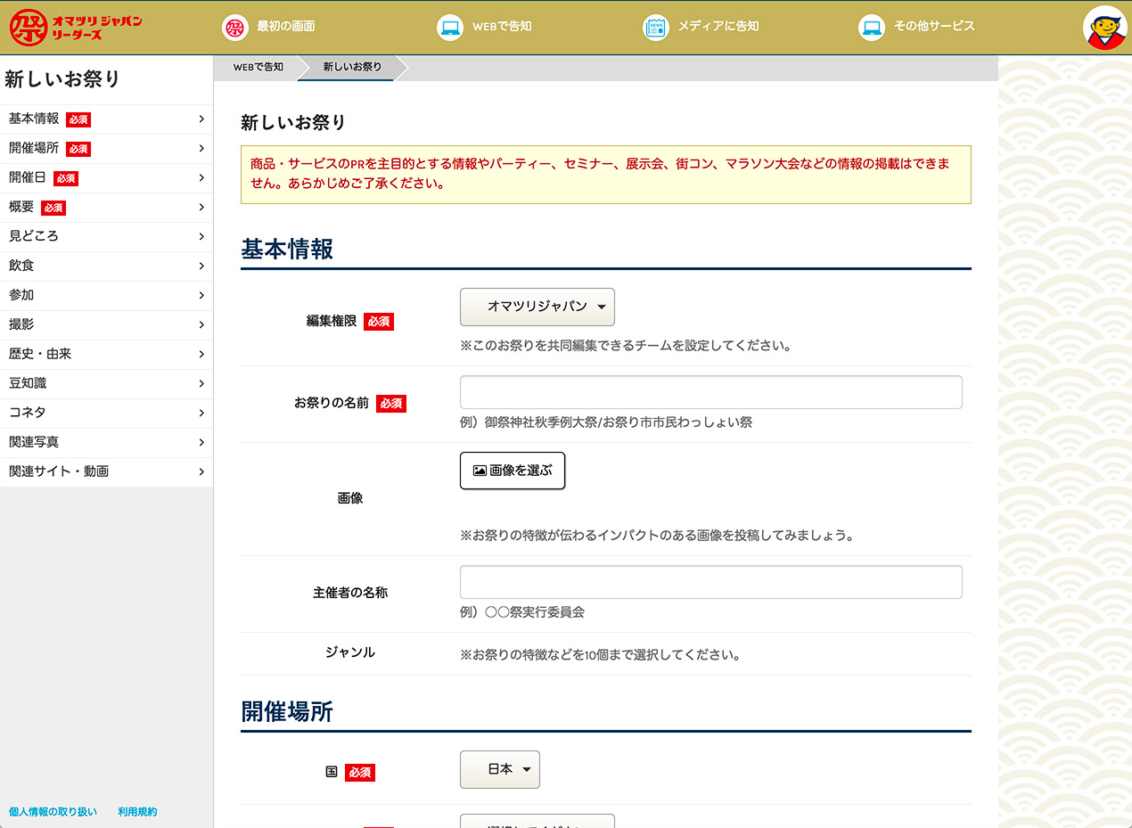Go to WEBで告知 in the breadcrumb
This screenshot has width=1132, height=828.
(x=258, y=67)
